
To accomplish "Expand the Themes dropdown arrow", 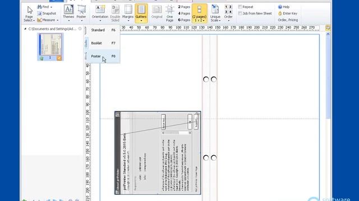I will [68, 21].
